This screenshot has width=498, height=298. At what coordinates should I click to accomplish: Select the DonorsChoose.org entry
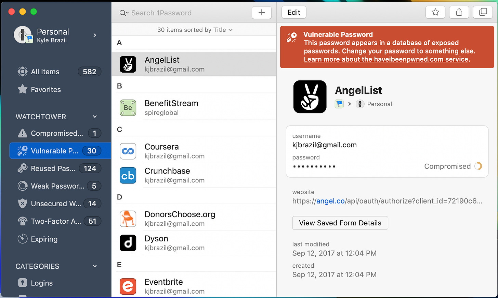click(194, 219)
